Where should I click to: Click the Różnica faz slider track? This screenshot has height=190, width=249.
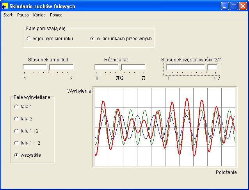120,67
